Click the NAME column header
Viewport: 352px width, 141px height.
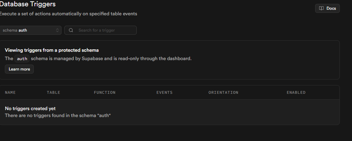point(10,92)
